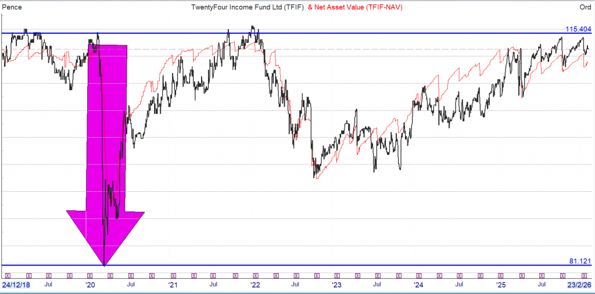The image size is (595, 294).
Task: Select the dividend marker above the '23 label
Action: (337, 275)
